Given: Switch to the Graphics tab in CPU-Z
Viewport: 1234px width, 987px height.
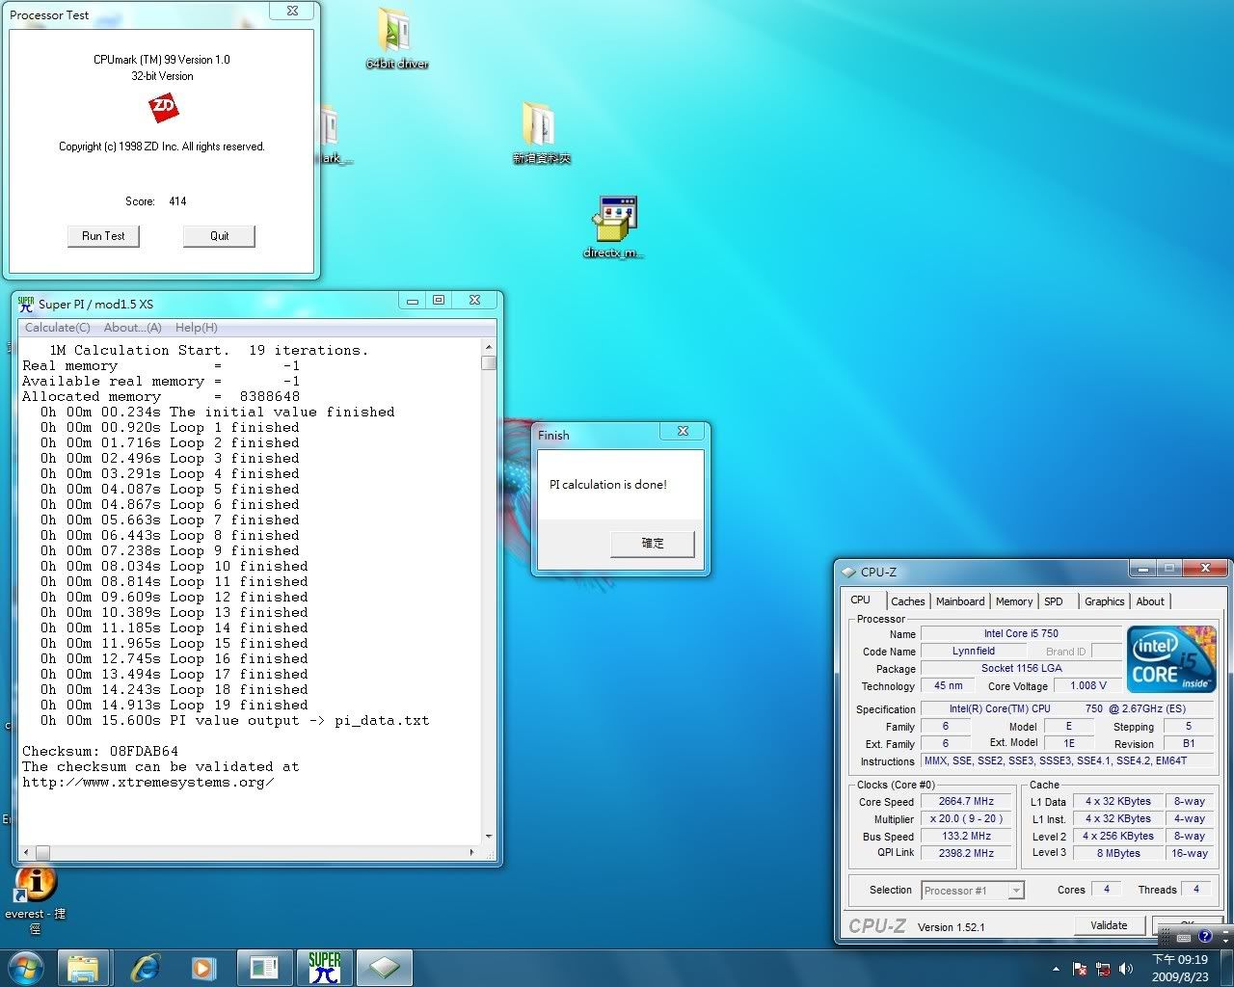Looking at the screenshot, I should (1104, 601).
